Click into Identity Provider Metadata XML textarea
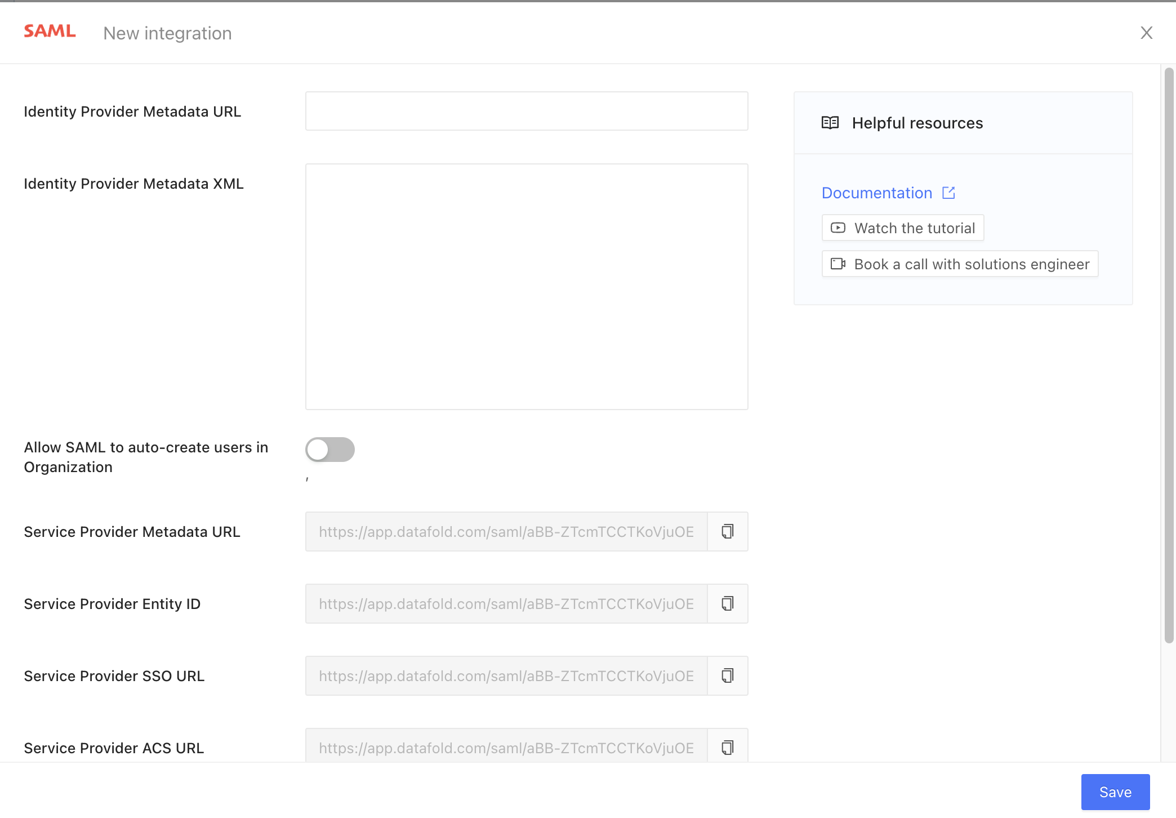 (527, 287)
